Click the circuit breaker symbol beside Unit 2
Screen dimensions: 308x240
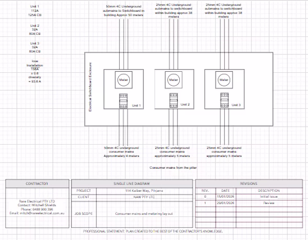174,101
